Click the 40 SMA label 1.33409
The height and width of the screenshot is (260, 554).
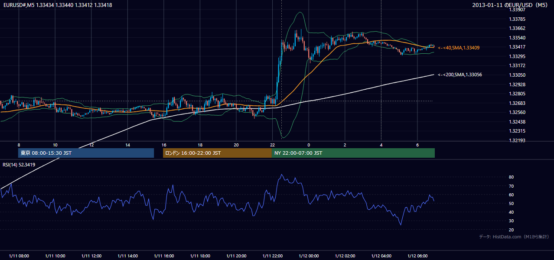coord(459,48)
